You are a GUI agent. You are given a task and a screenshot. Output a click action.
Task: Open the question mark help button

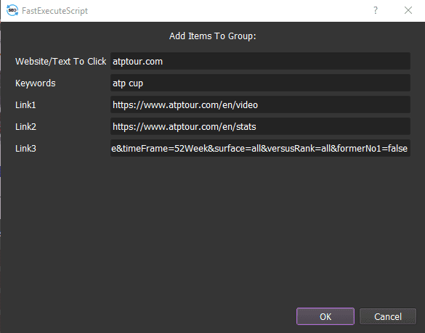point(376,11)
